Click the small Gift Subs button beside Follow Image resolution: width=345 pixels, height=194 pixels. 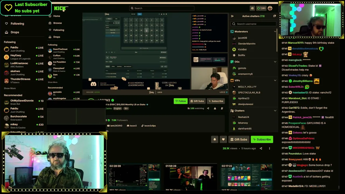click(197, 101)
